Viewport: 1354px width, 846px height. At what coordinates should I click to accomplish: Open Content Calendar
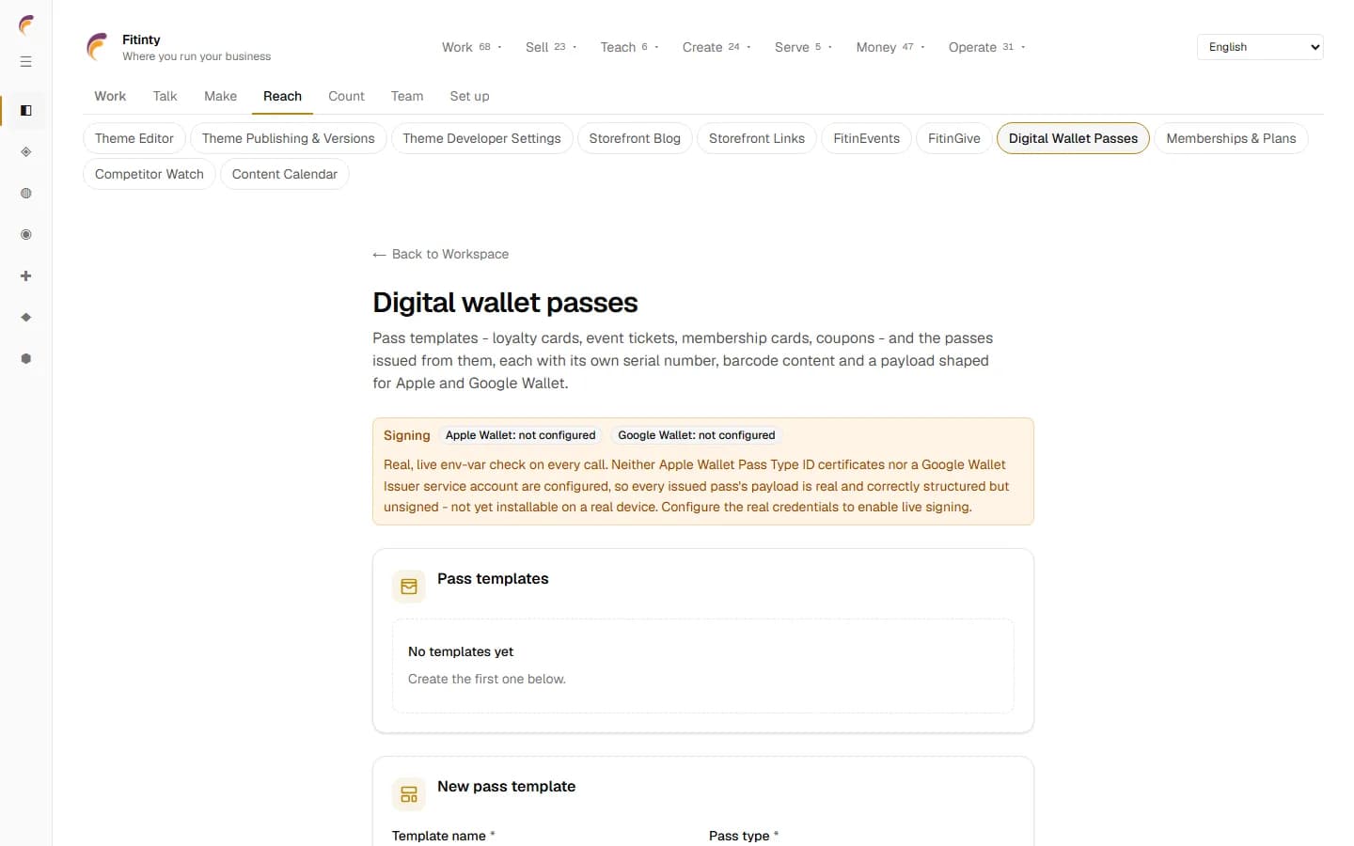pyautogui.click(x=285, y=174)
